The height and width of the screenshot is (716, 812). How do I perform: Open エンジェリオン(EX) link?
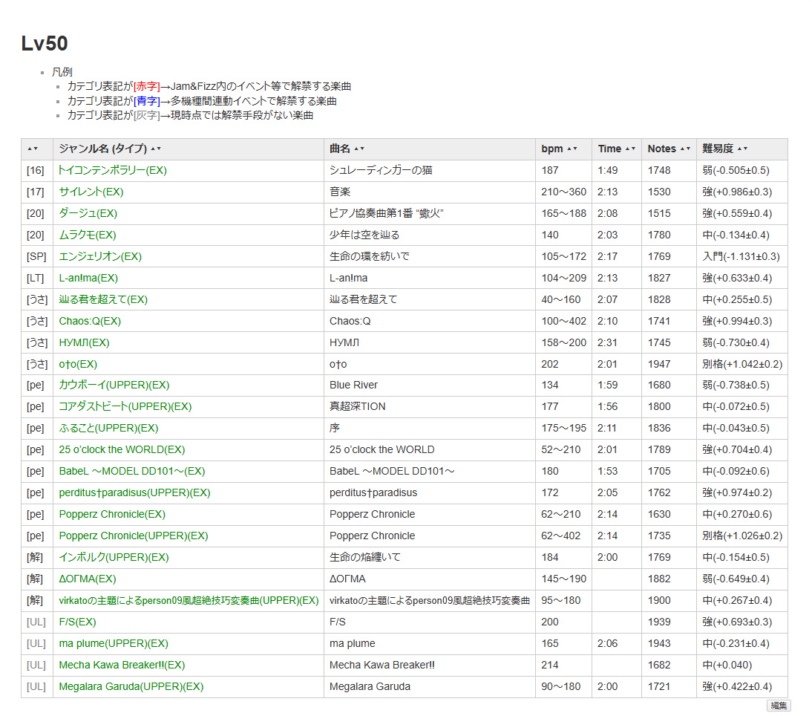pos(100,256)
